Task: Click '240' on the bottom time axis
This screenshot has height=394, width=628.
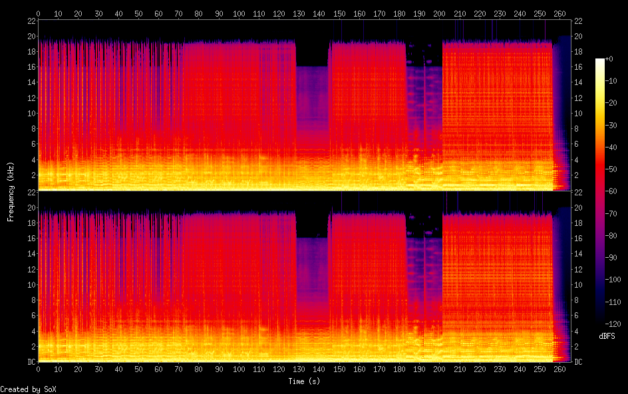Action: tap(520, 369)
